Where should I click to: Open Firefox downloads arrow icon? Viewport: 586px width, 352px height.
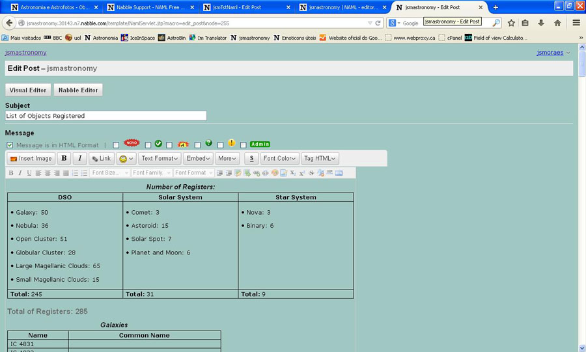click(x=541, y=23)
